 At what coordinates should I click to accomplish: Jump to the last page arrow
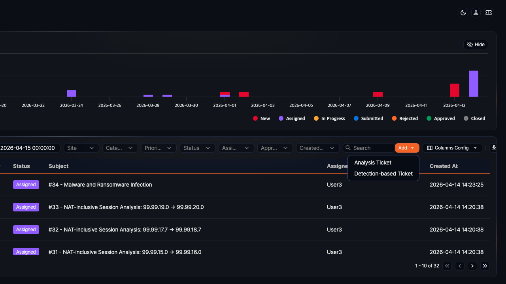click(485, 266)
